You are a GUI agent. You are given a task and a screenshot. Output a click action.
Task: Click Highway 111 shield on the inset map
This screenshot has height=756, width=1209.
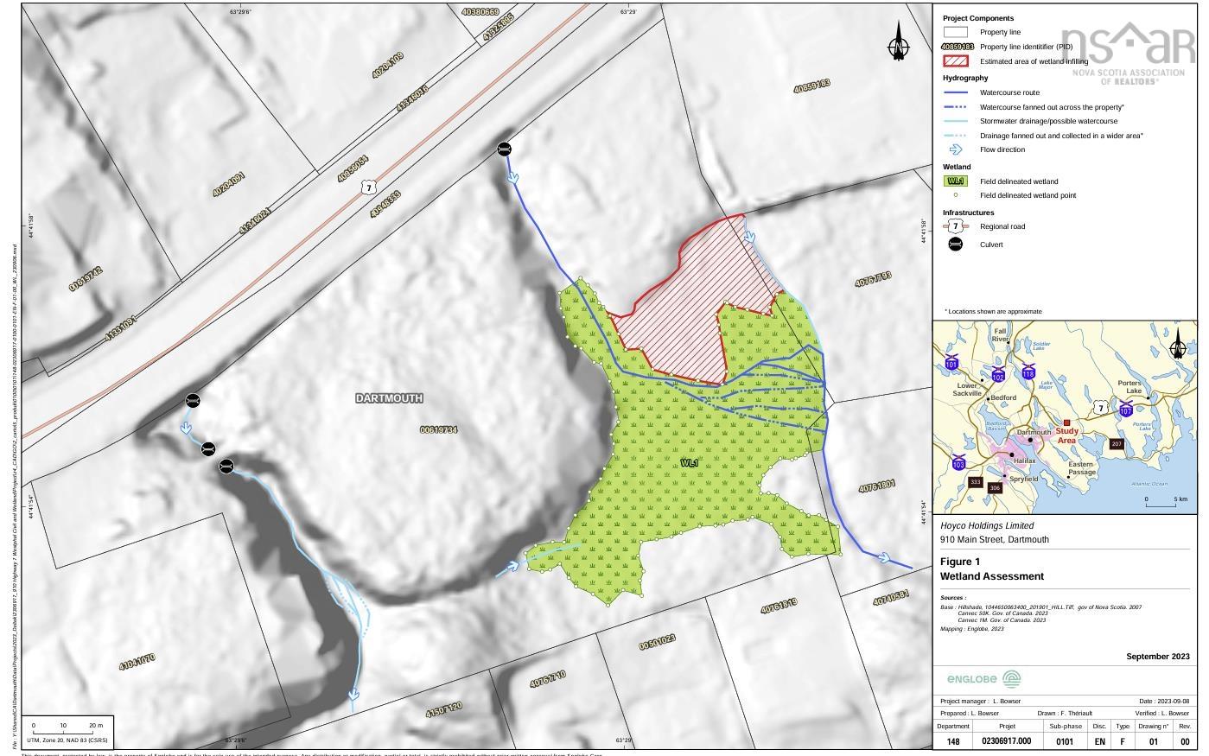pos(1029,373)
